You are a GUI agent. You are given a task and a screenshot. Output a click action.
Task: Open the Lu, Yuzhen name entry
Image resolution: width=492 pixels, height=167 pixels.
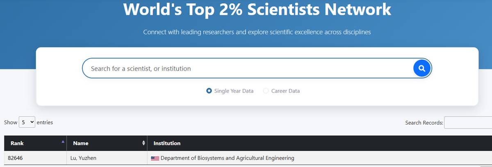click(84, 158)
